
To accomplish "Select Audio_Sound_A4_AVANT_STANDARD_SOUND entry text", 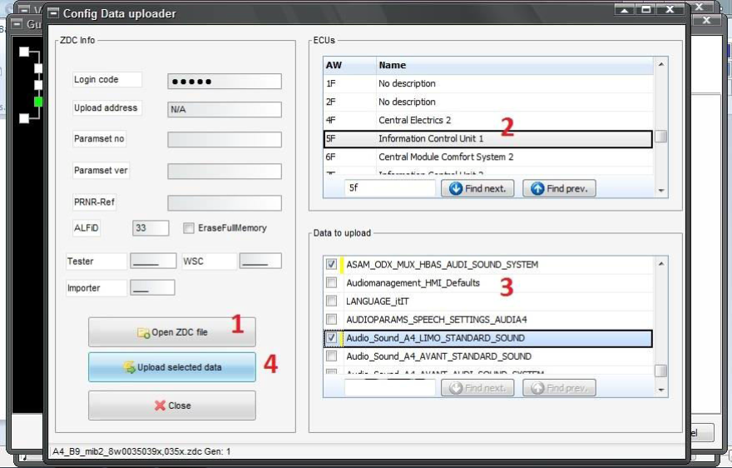I will [439, 356].
